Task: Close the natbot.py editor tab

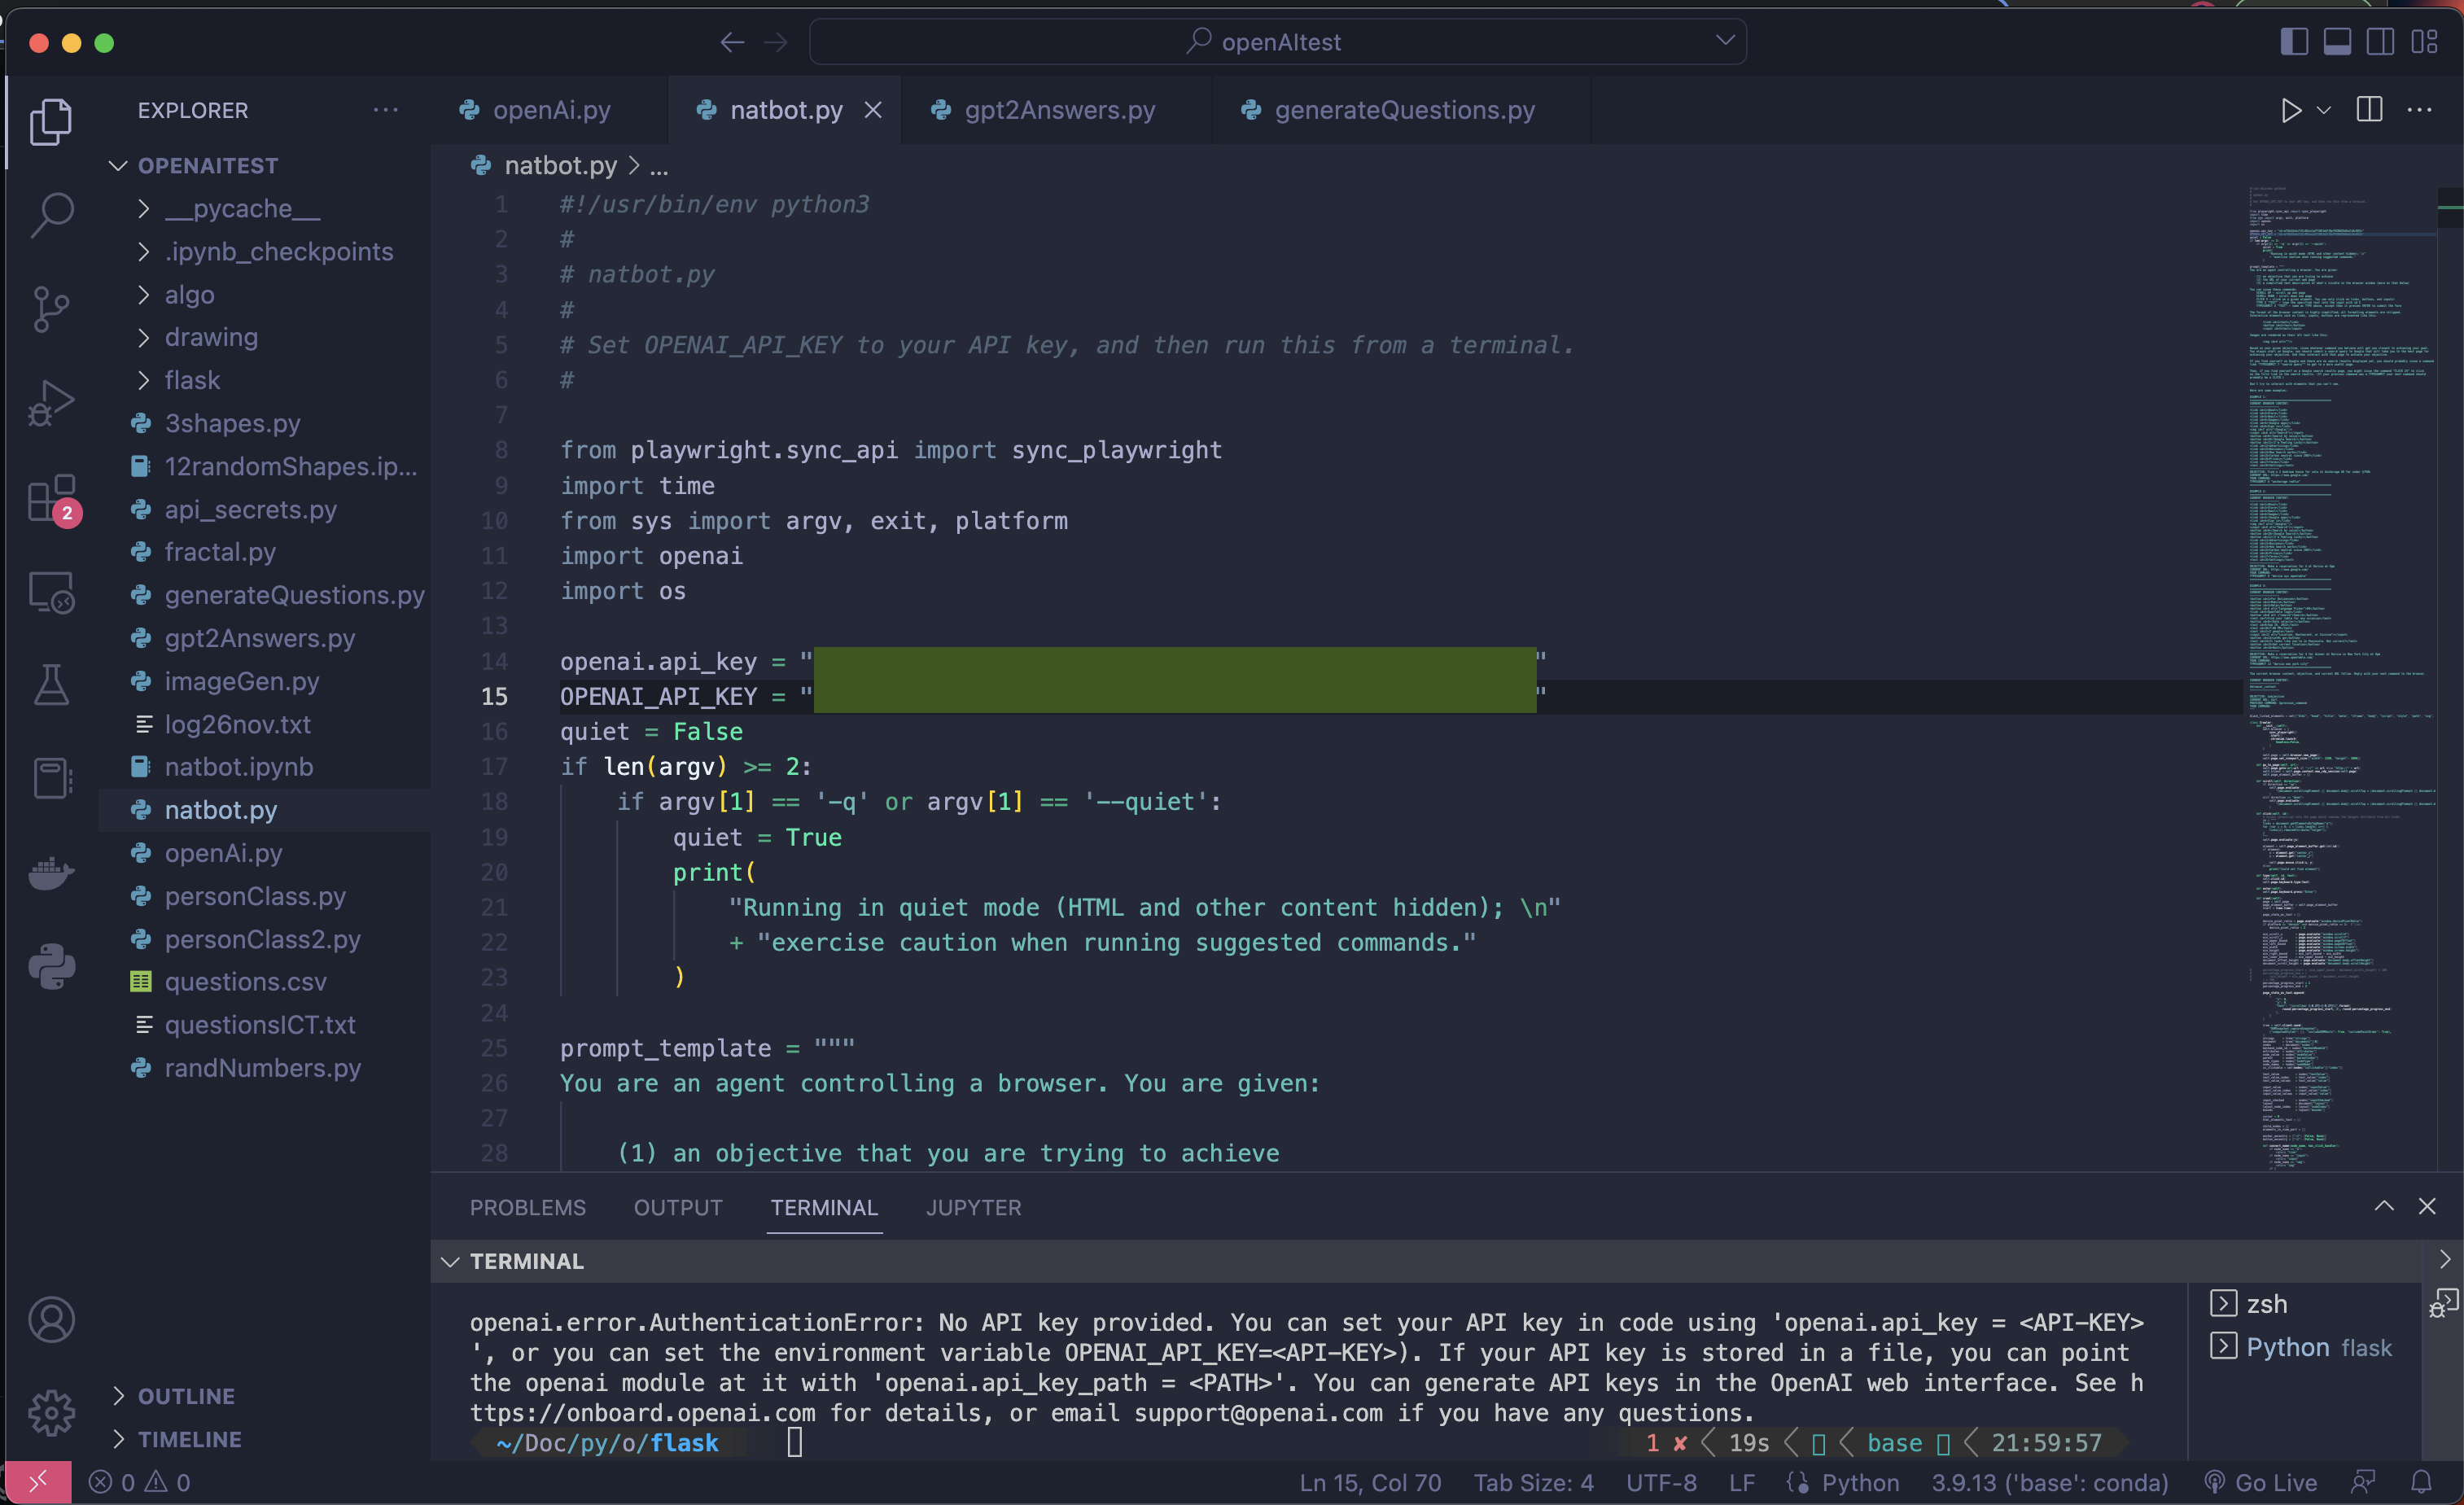Action: 873,110
